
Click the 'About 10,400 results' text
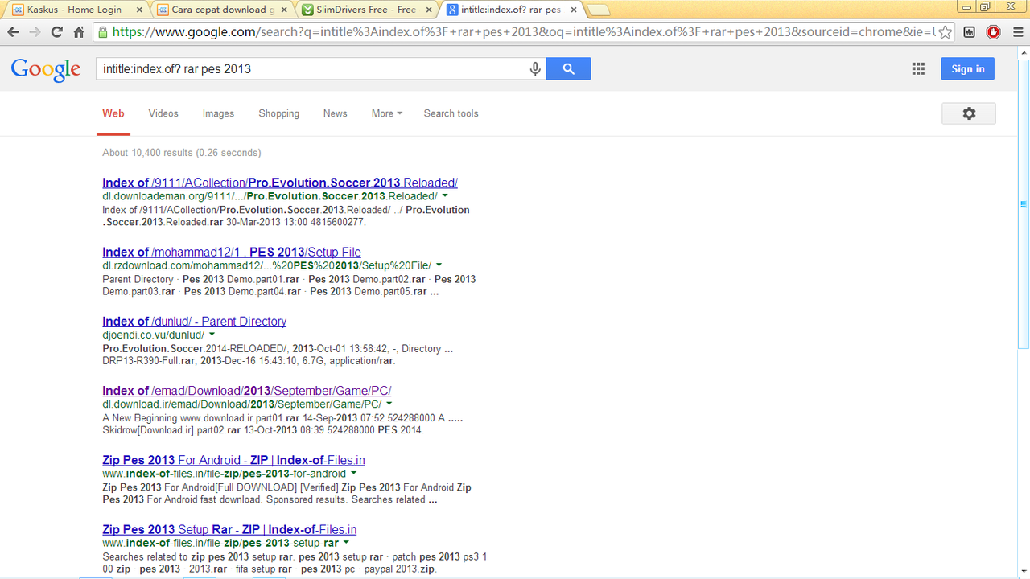(x=182, y=153)
